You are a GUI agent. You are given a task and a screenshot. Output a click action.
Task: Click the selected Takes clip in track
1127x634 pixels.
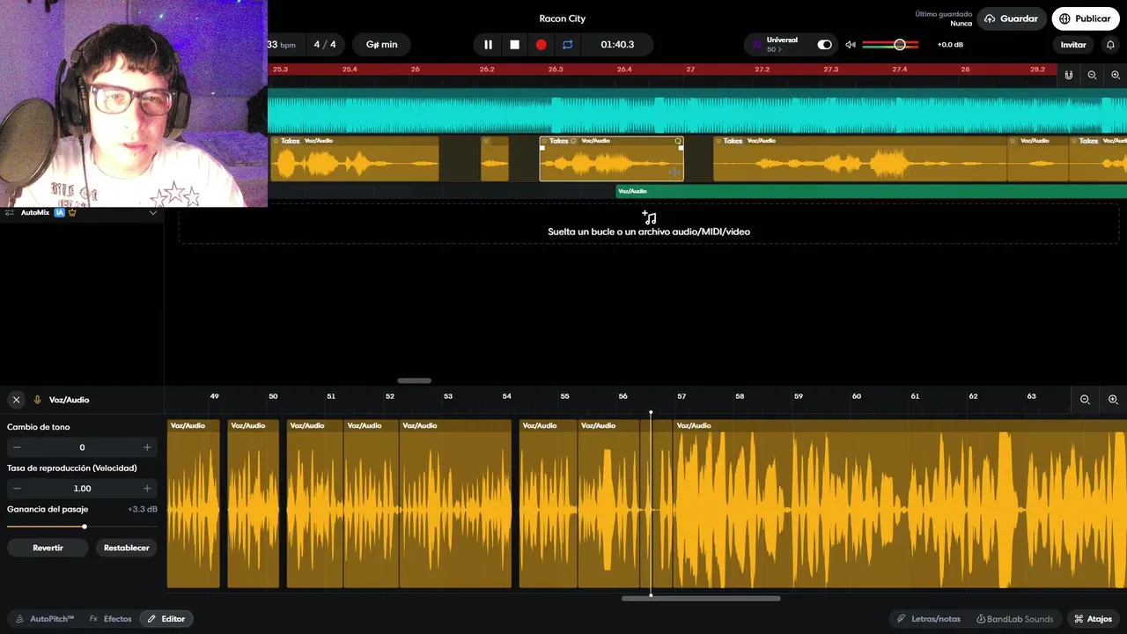point(611,159)
